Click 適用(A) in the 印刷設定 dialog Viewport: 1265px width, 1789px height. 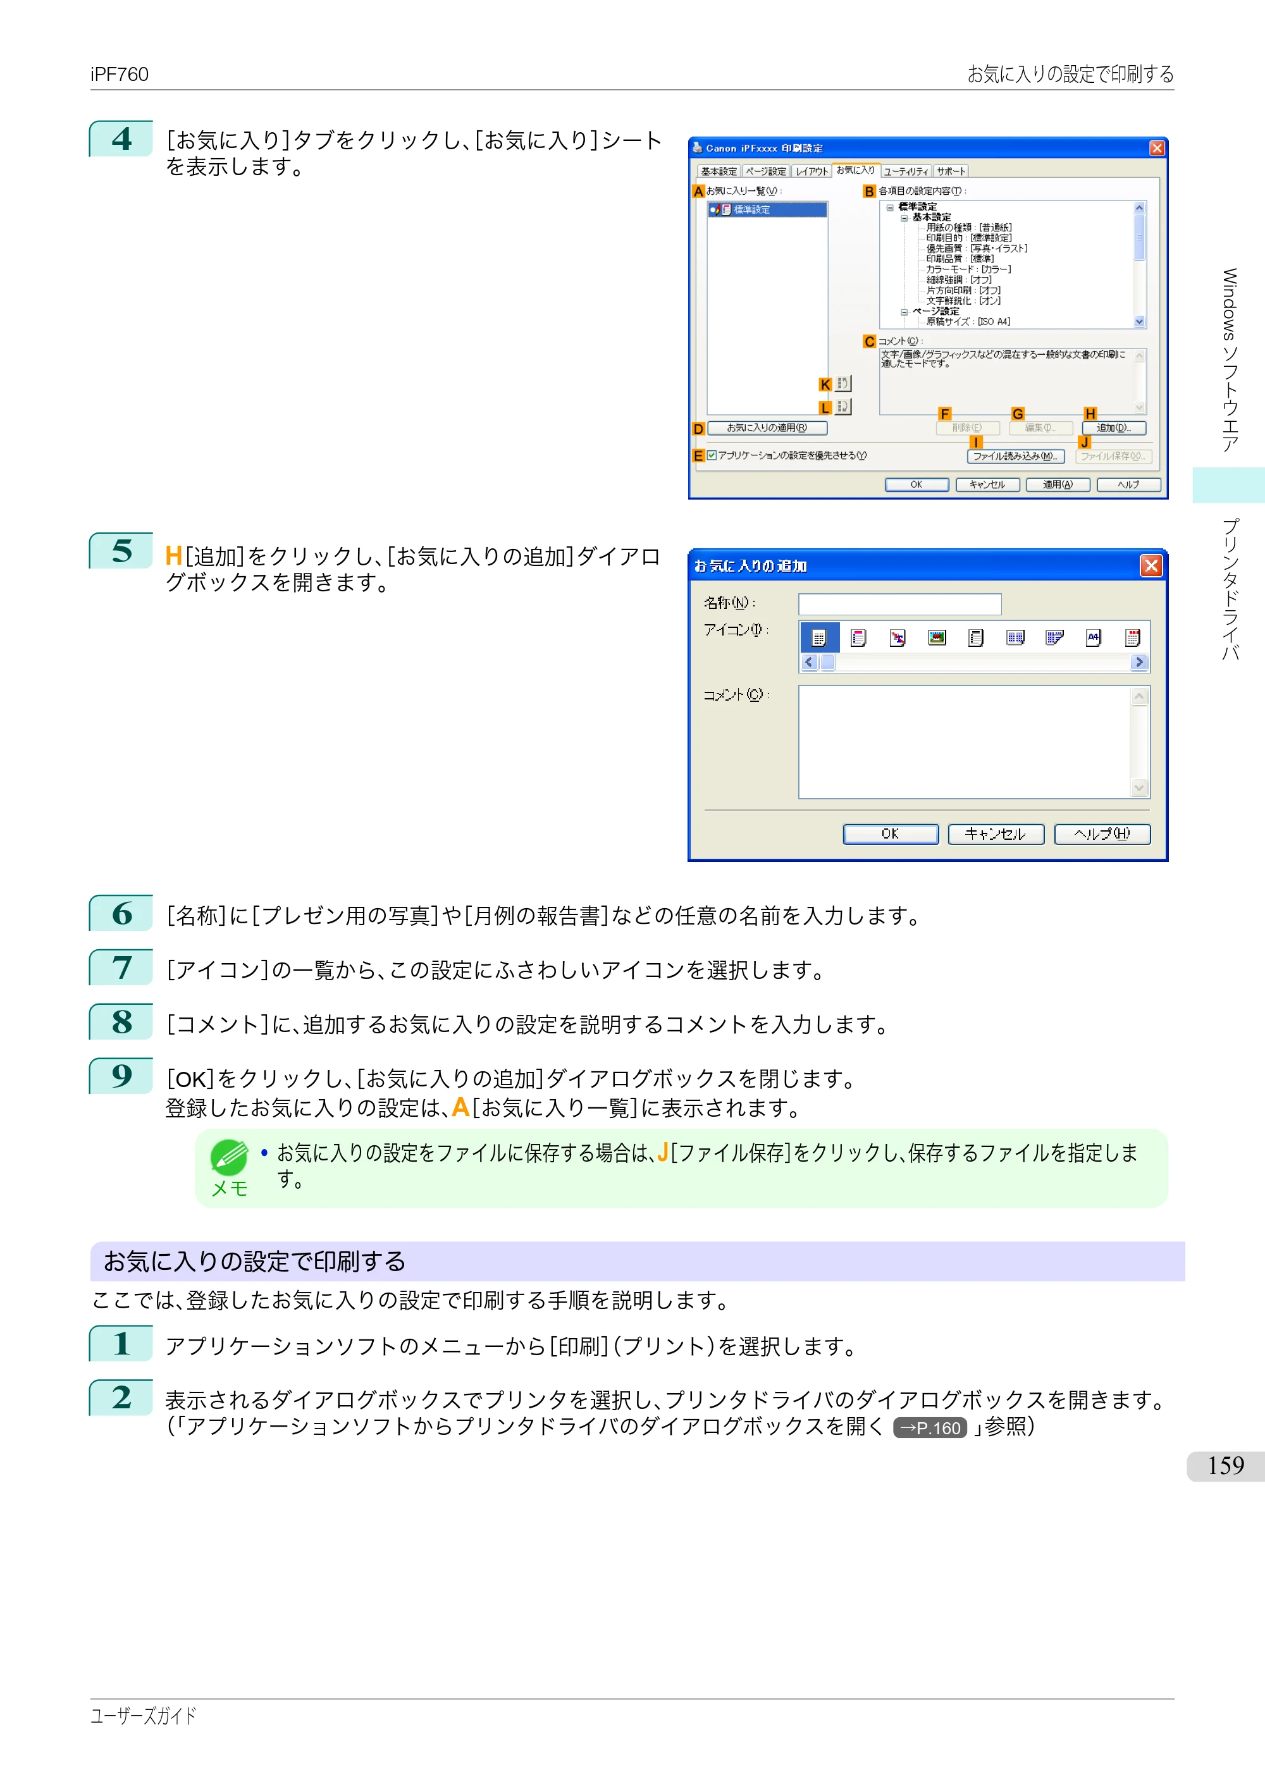pyautogui.click(x=1058, y=484)
